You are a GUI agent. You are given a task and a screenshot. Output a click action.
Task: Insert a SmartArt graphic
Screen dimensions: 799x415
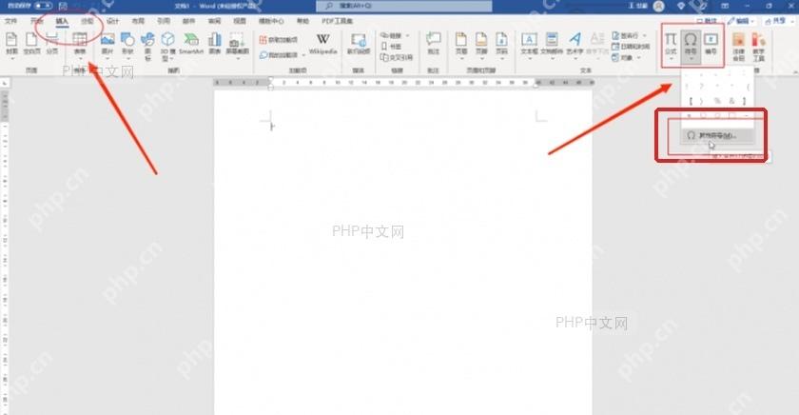tap(191, 44)
